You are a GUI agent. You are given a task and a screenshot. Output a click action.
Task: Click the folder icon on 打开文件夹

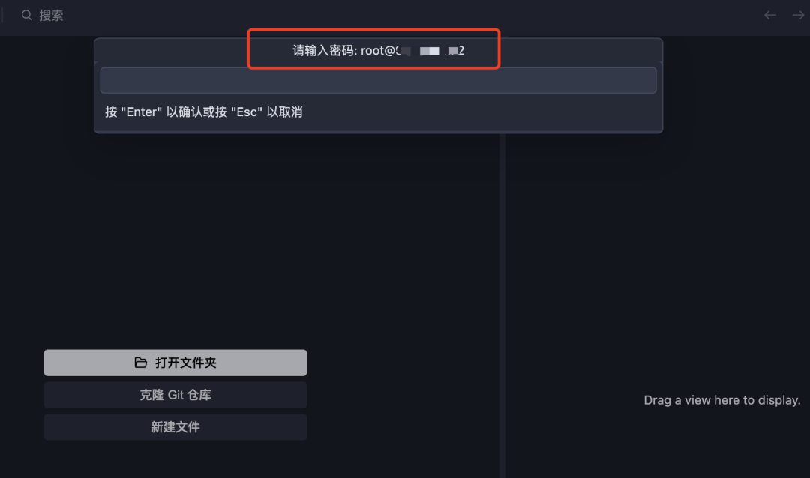tap(140, 363)
